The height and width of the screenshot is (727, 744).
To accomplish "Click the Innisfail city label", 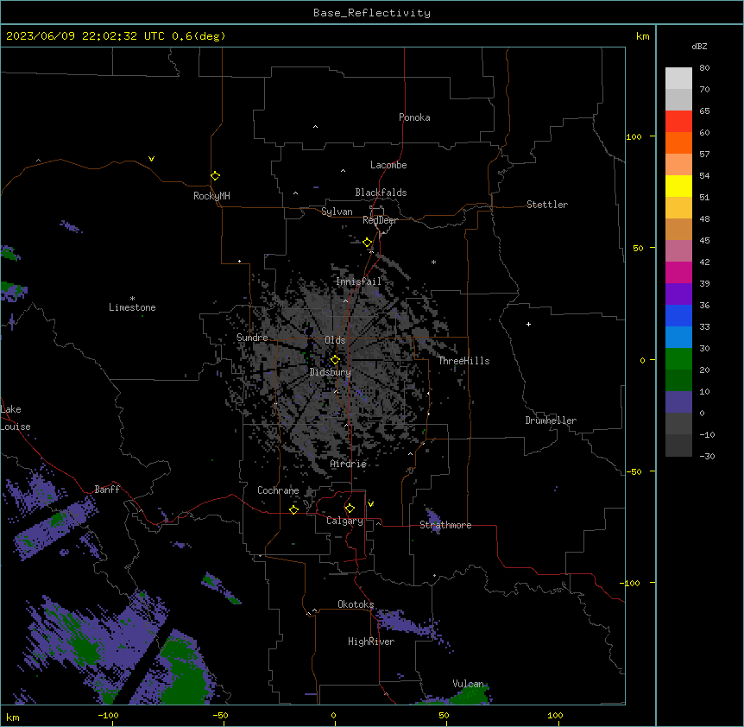I will [359, 281].
